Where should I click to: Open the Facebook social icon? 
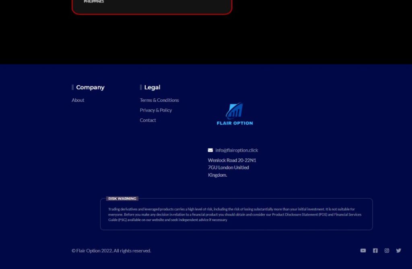pyautogui.click(x=375, y=250)
